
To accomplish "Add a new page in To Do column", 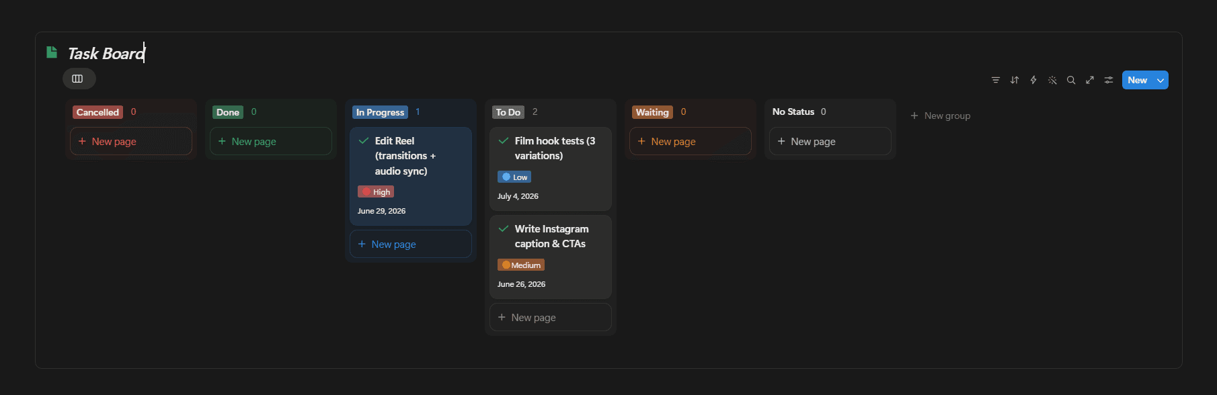I will (551, 317).
